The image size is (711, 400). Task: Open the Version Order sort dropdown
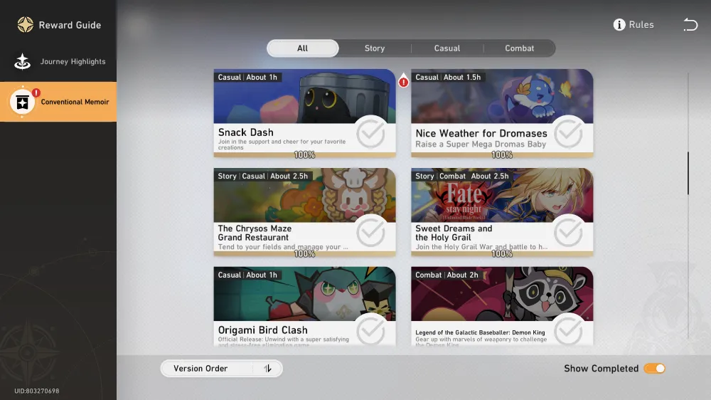point(222,368)
